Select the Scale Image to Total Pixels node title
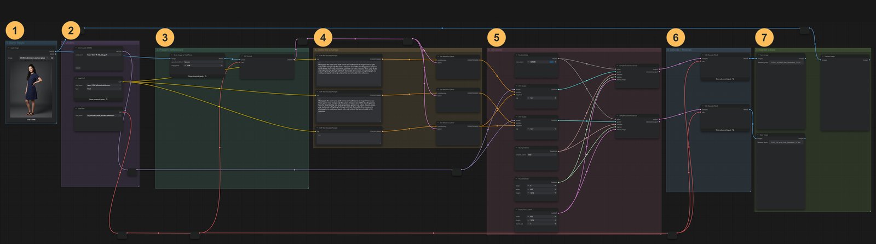Viewport: 876px width, 244px height. point(183,55)
